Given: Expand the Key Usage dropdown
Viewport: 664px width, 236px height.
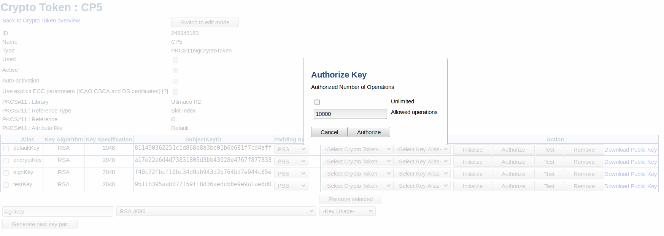Looking at the screenshot, I should click(347, 211).
